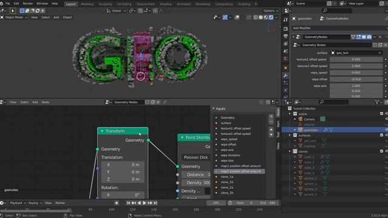This screenshot has width=388, height=218.
Task: Switch to the Shading workspace tab
Action: 166,4
